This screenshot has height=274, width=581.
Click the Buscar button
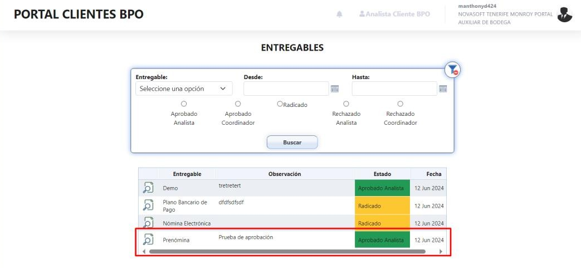[292, 142]
